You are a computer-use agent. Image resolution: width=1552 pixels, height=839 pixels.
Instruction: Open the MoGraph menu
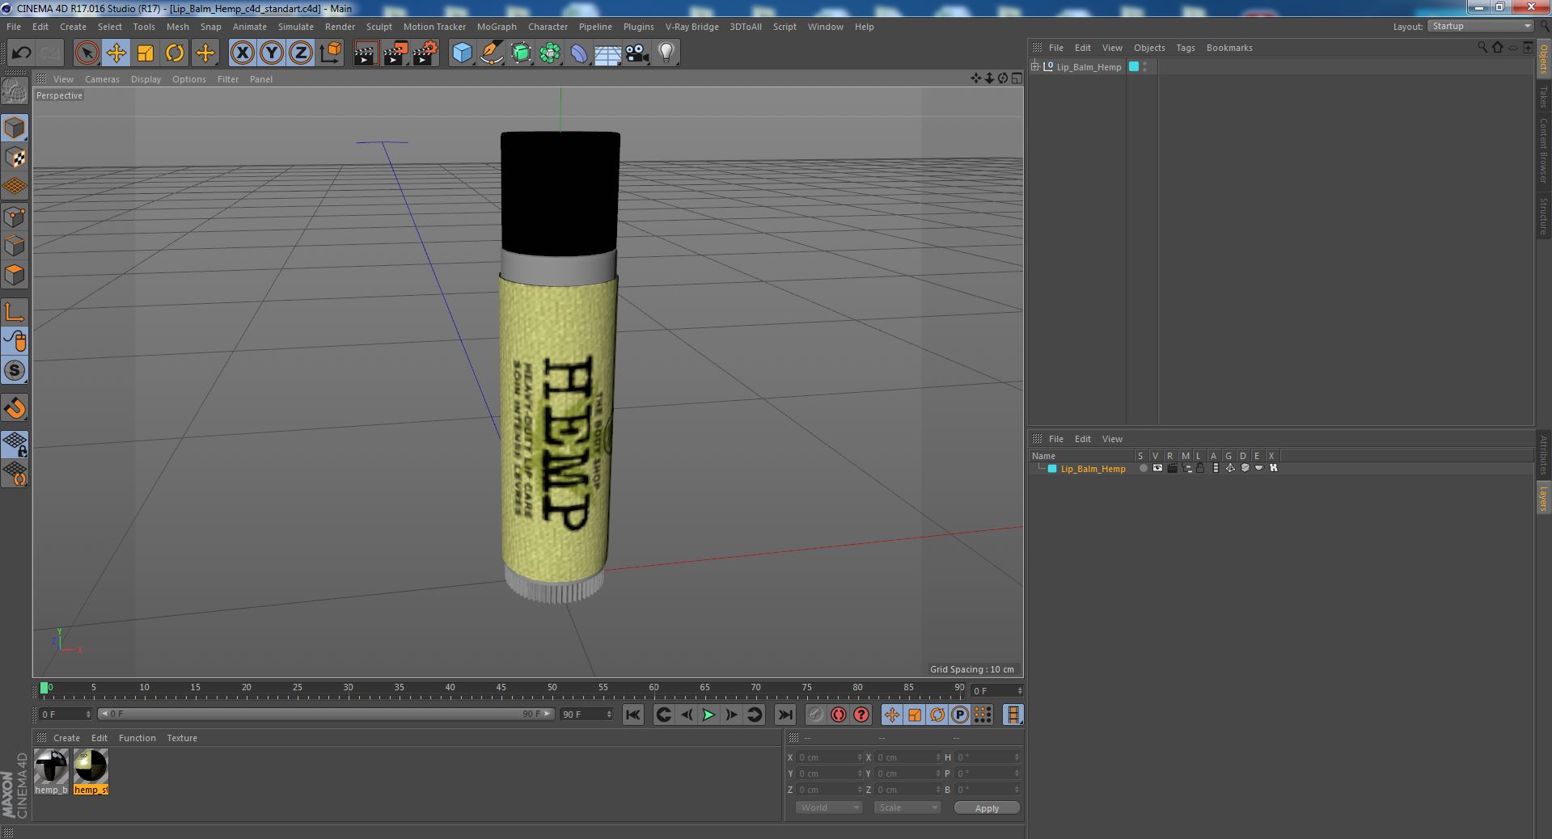pos(497,27)
